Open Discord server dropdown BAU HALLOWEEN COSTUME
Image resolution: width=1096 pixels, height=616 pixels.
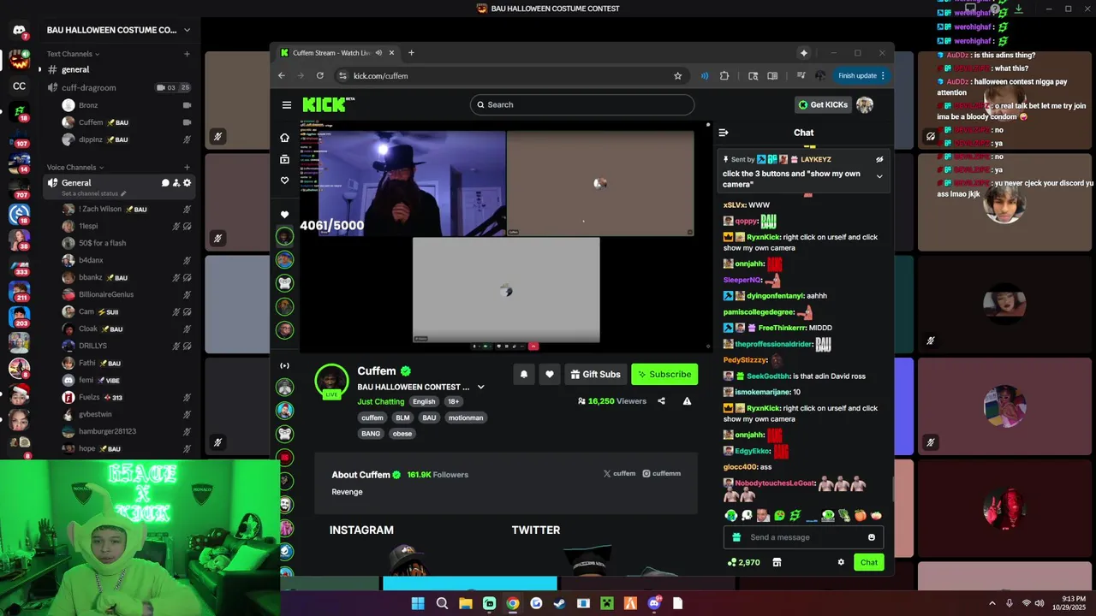[x=118, y=30]
